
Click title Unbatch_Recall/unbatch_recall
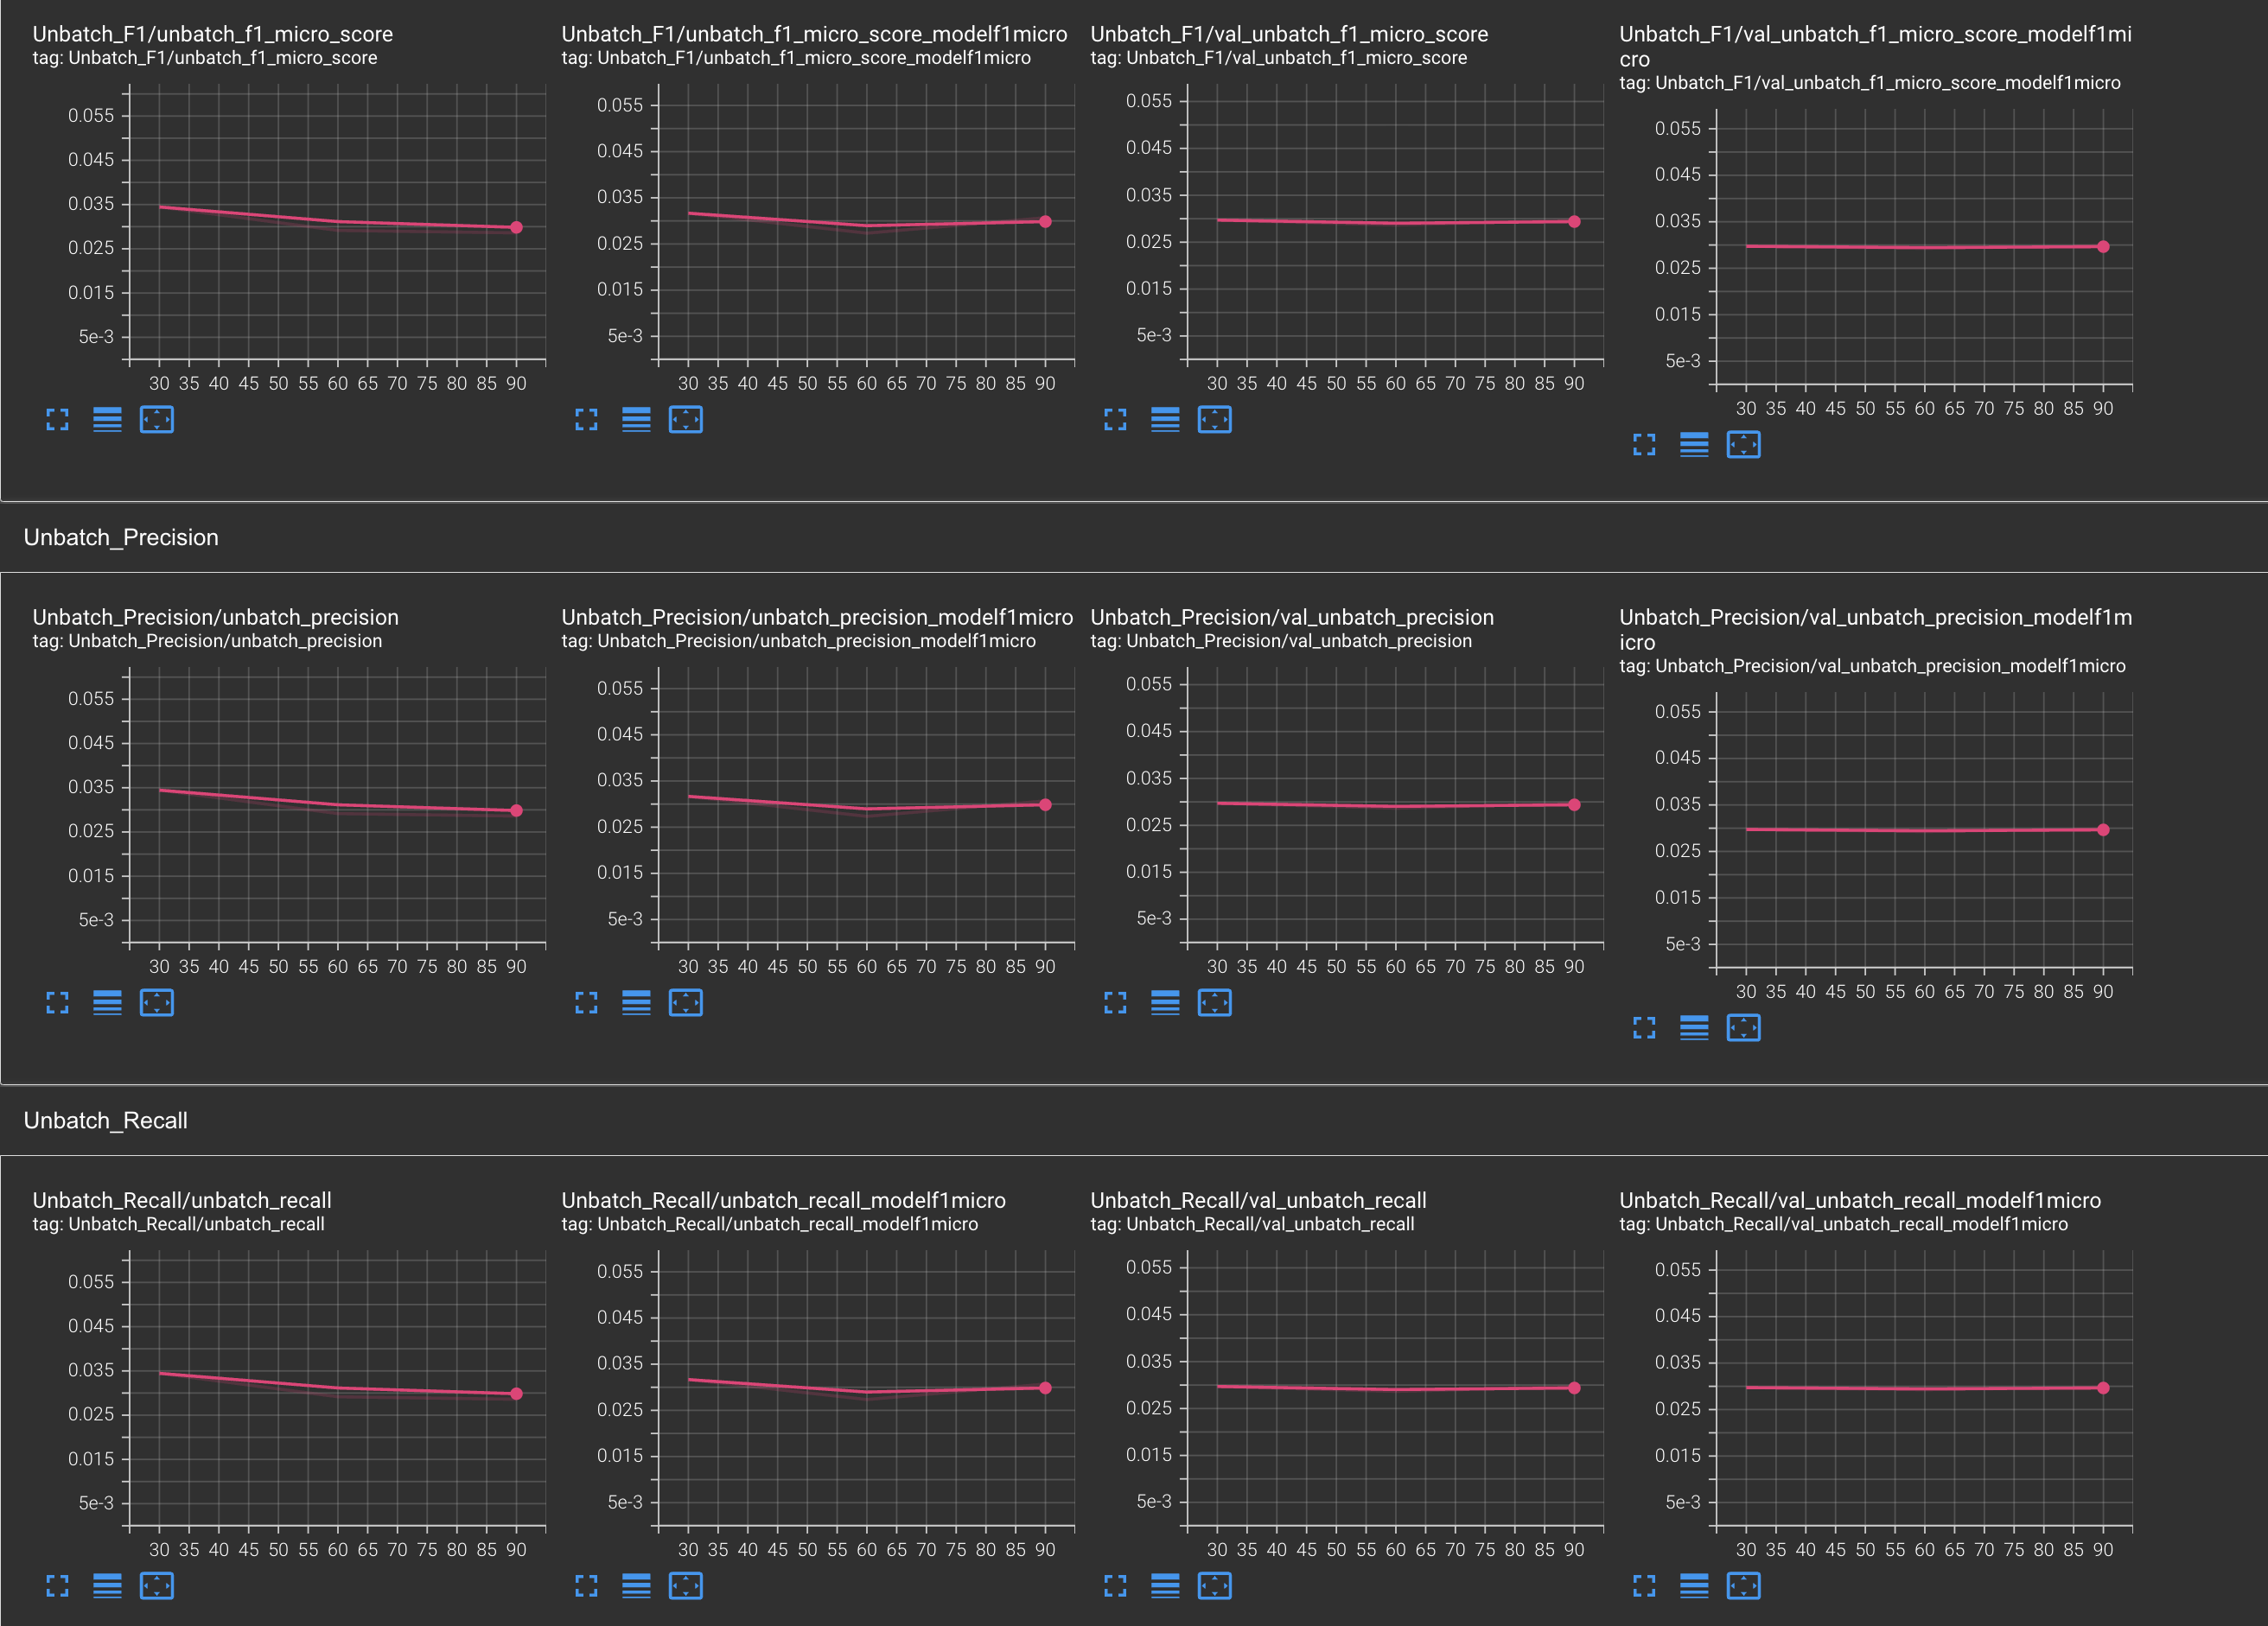pyautogui.click(x=182, y=1200)
